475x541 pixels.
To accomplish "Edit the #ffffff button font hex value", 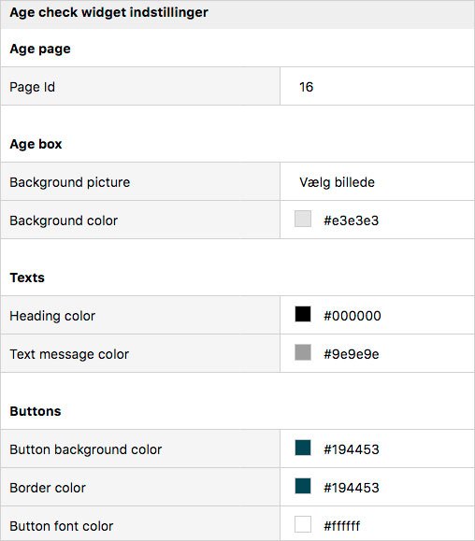I will point(341,526).
